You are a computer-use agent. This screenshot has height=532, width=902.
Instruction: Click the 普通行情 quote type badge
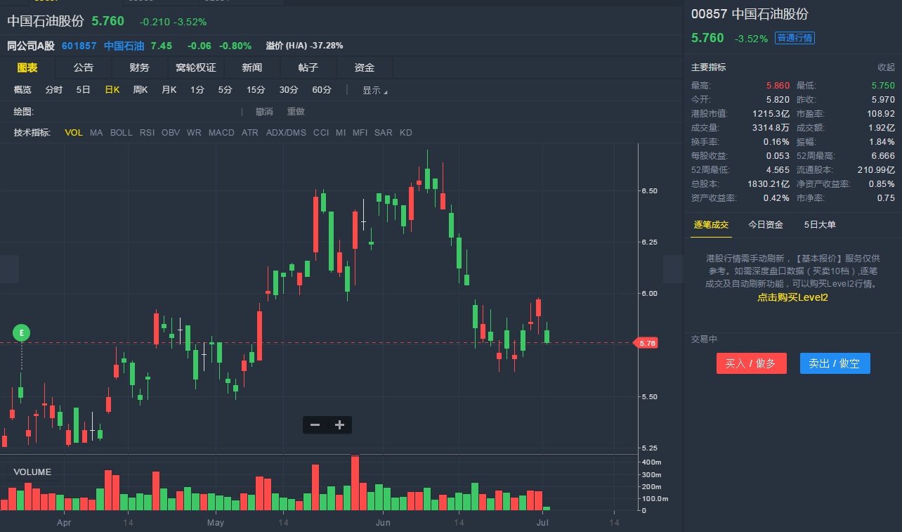(795, 38)
